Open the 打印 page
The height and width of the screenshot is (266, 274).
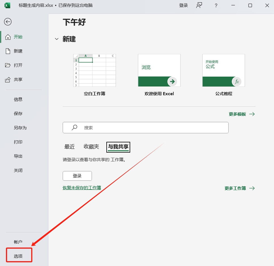(18, 142)
